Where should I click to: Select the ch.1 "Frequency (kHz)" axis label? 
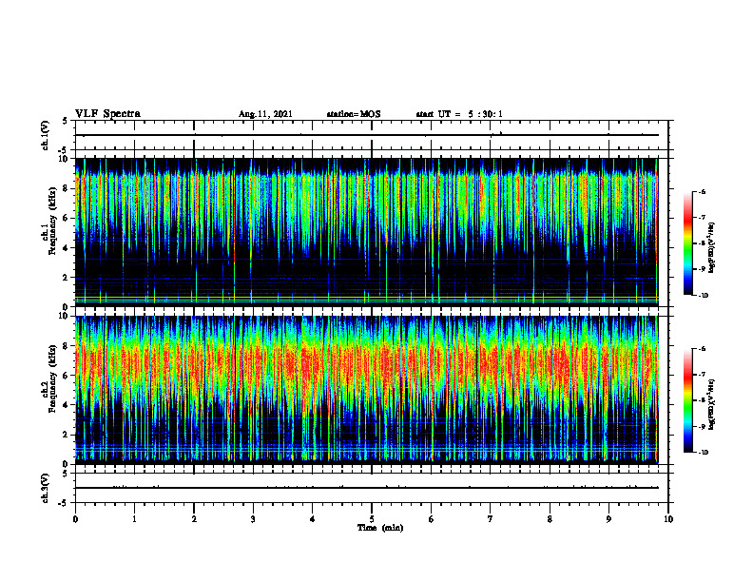(x=52, y=221)
